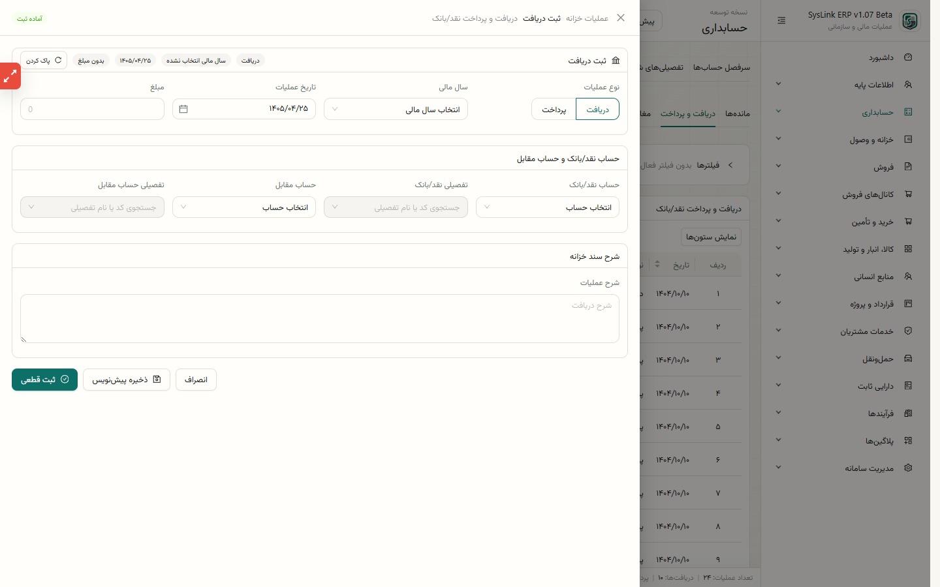The image size is (940, 587).
Task: Open the تفصیلی حساب مقابل search dropdown
Action: [x=92, y=207]
